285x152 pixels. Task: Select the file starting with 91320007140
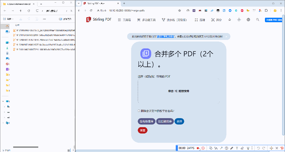(44, 45)
